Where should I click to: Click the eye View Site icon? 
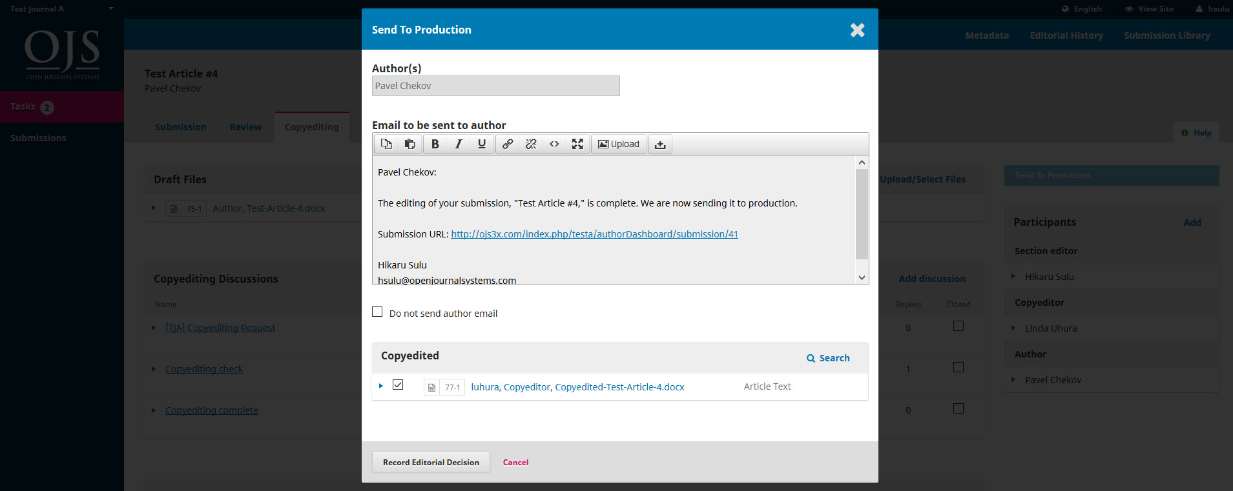1129,9
